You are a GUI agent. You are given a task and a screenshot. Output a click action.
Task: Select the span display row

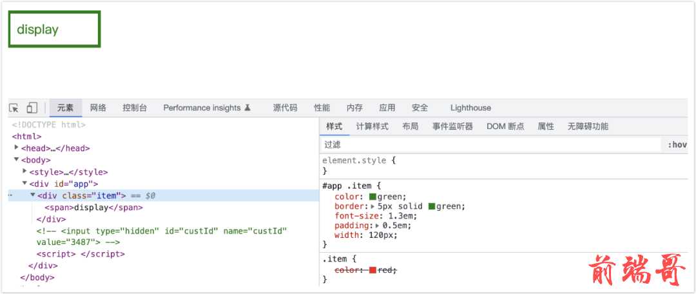click(93, 208)
